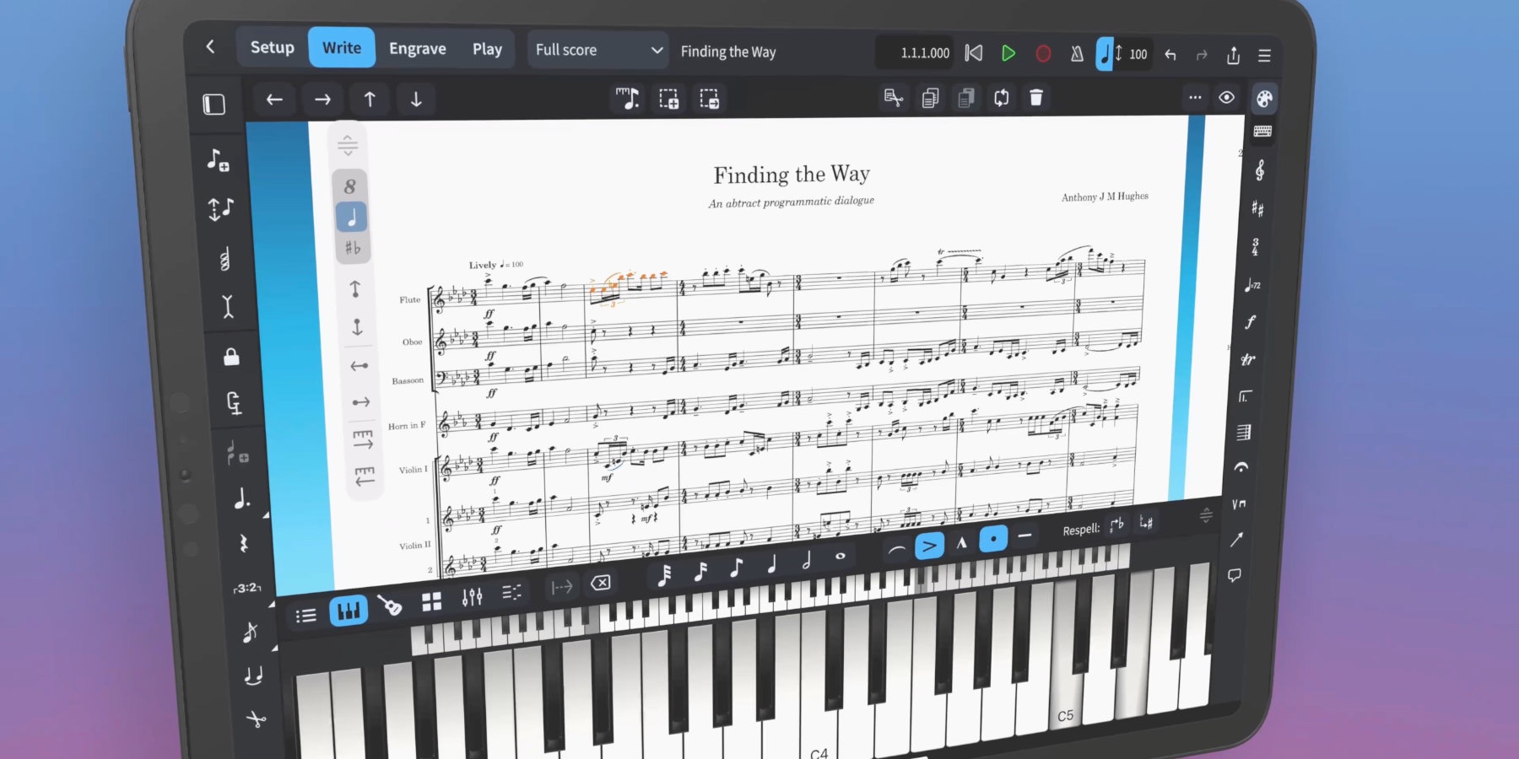
Task: Open the mixer sliders icon
Action: click(x=472, y=597)
